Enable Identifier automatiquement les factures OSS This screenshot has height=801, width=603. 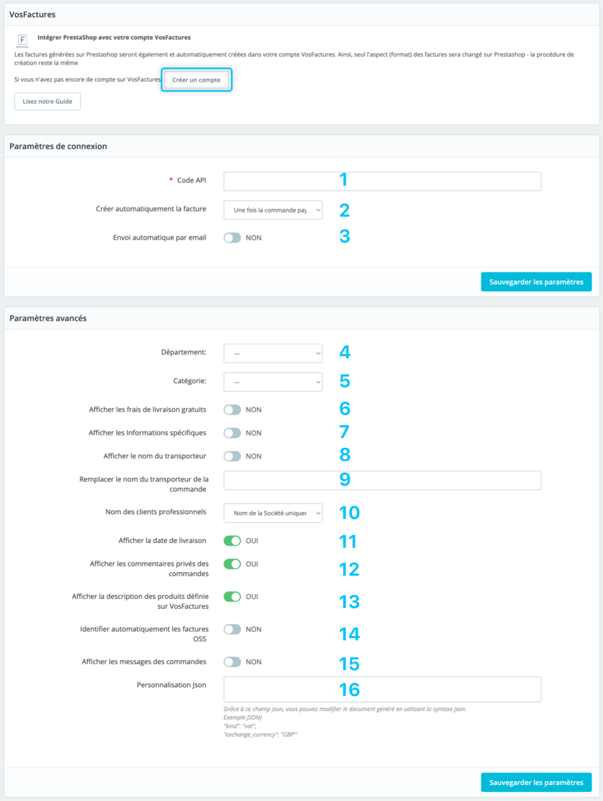tap(233, 629)
